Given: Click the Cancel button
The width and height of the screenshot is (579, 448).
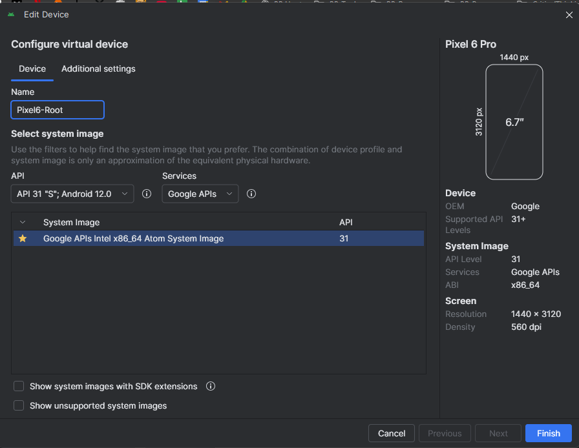Looking at the screenshot, I should 392,433.
